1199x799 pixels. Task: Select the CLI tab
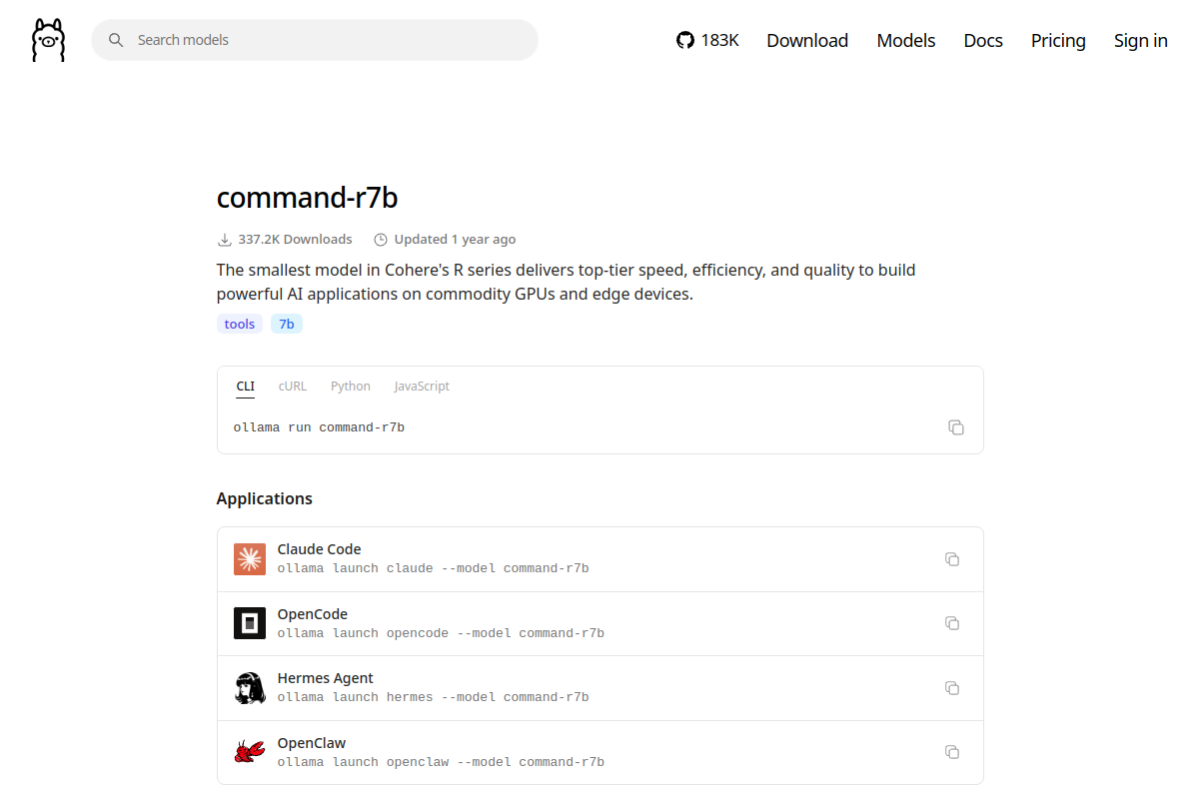(x=245, y=387)
